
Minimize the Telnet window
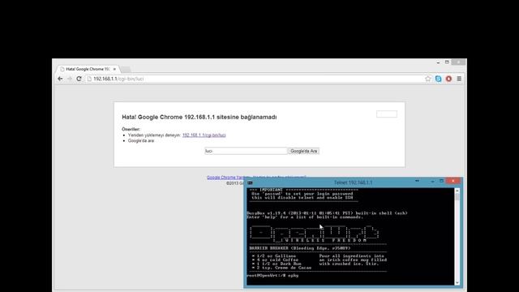(432, 182)
